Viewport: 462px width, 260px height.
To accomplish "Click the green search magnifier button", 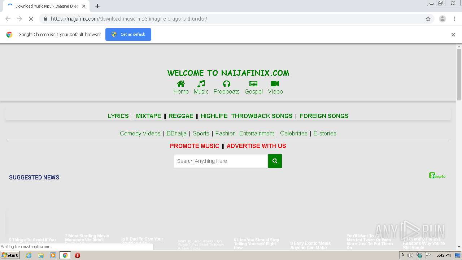I will 275,161.
